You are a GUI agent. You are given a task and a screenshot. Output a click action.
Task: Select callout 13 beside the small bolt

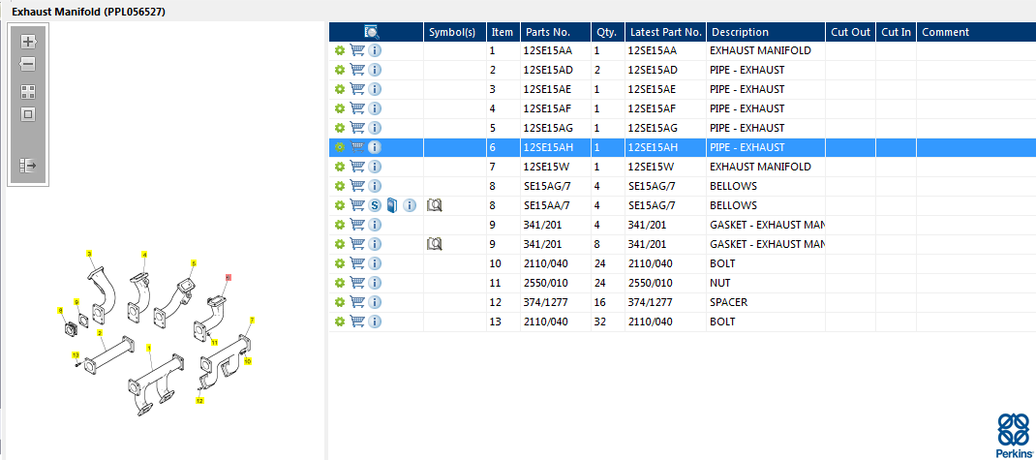coord(76,354)
